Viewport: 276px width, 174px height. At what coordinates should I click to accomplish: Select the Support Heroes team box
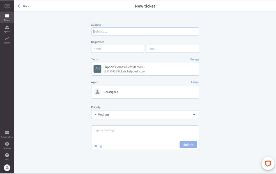tap(145, 69)
